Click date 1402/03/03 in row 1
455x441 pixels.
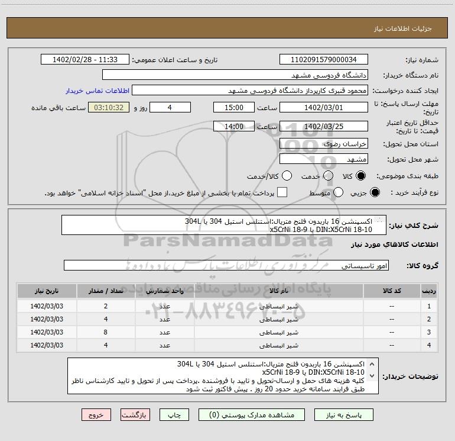click(x=47, y=306)
